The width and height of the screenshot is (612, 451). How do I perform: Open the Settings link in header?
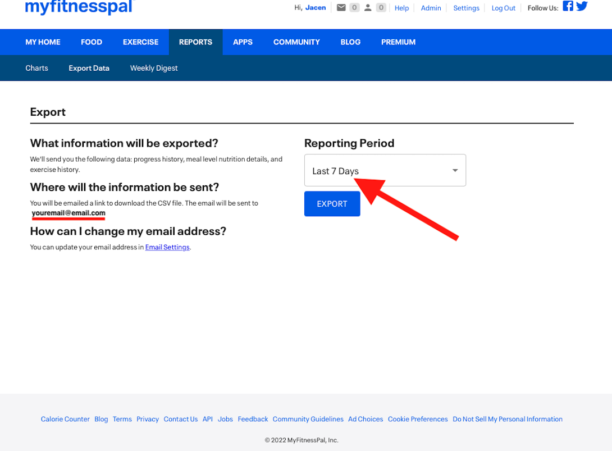466,8
